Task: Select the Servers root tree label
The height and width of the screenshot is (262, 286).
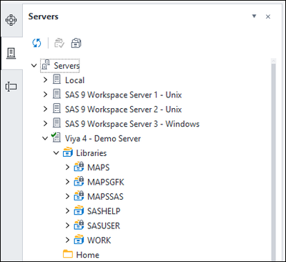Action: point(66,66)
